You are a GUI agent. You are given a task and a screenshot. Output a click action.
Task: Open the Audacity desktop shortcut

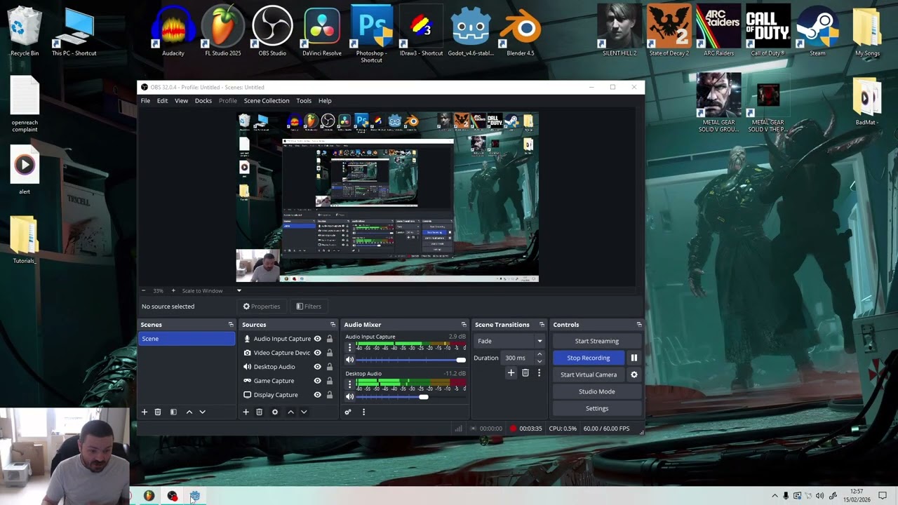(x=173, y=32)
